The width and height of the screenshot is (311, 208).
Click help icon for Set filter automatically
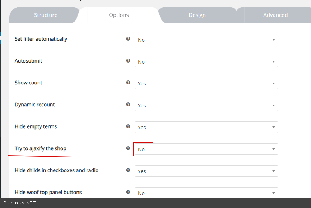click(x=128, y=39)
